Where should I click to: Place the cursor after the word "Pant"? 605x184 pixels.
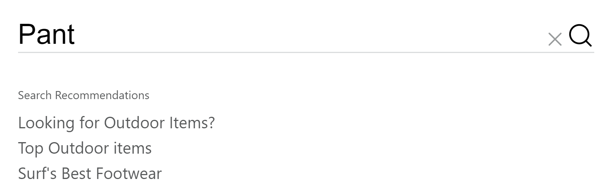click(76, 35)
